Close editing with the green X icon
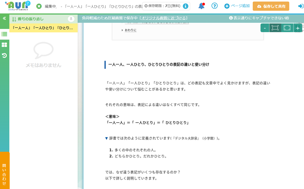 [39, 6]
